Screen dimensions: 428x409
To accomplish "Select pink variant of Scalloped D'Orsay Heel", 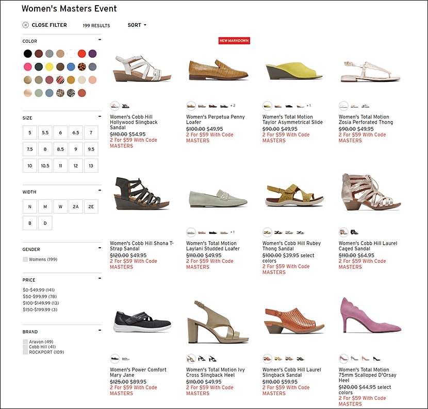I will pyautogui.click(x=343, y=359).
